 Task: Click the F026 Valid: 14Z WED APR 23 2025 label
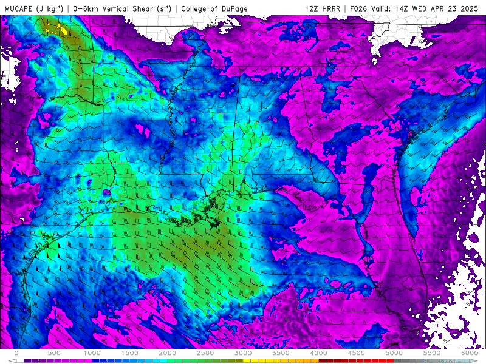click(414, 8)
